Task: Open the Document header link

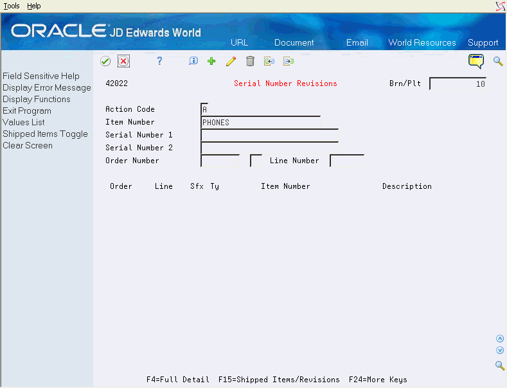Action: [294, 42]
